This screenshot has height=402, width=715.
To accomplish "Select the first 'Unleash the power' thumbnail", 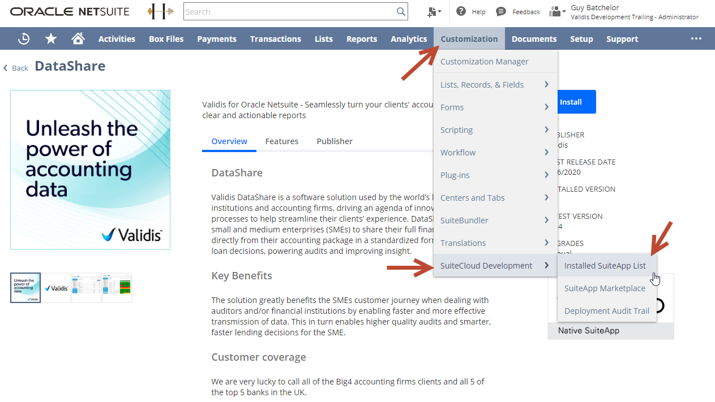I will [x=25, y=288].
